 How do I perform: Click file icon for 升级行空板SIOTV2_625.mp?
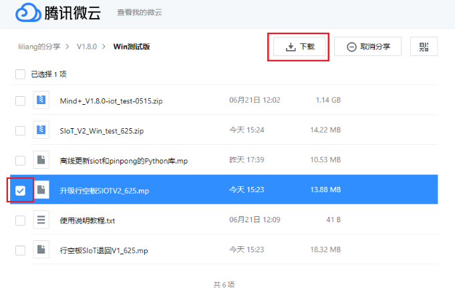41,190
